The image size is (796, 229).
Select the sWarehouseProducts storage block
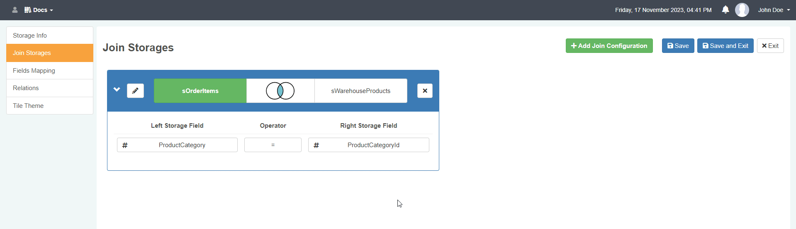click(360, 91)
